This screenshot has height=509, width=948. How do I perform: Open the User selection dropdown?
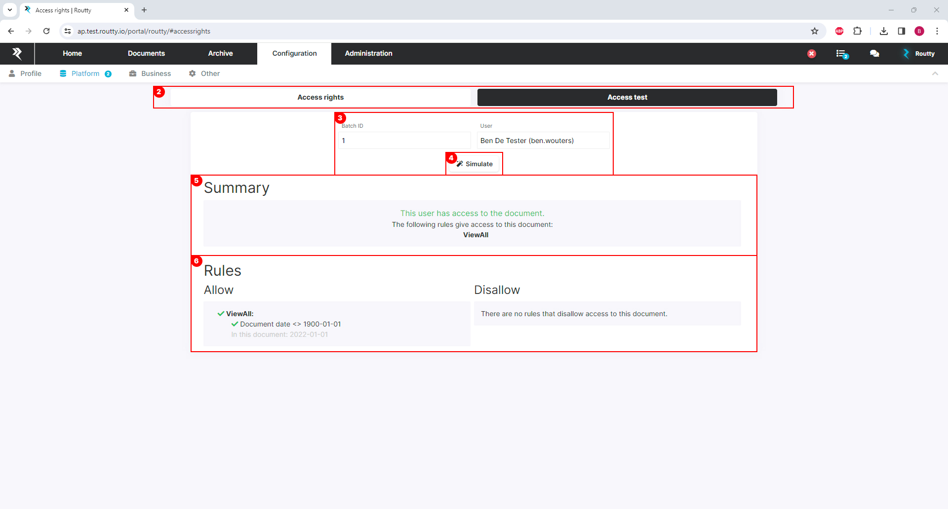pos(543,141)
